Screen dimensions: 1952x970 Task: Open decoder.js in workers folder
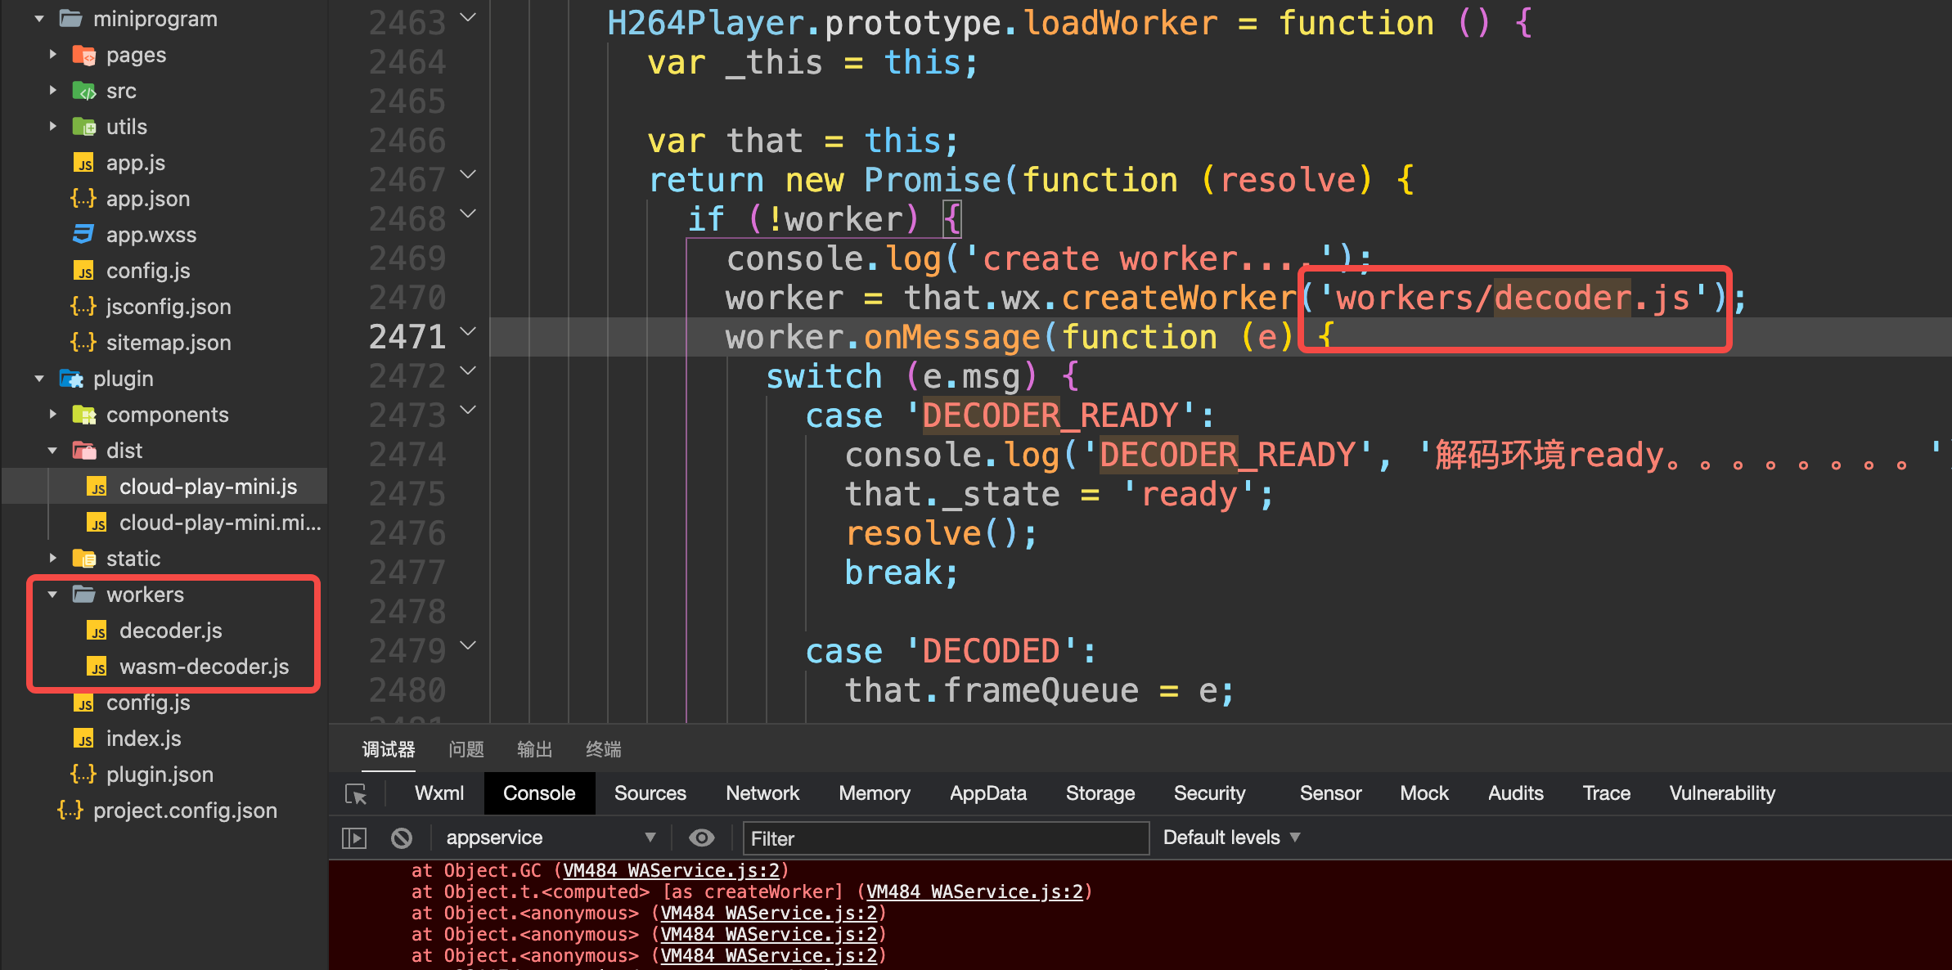coord(170,631)
